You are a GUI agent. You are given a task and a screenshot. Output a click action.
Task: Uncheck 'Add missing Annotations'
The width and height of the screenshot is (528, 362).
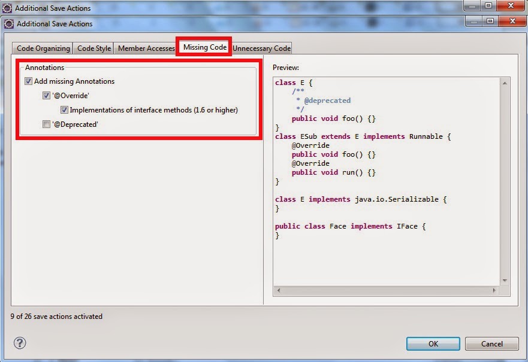point(29,81)
